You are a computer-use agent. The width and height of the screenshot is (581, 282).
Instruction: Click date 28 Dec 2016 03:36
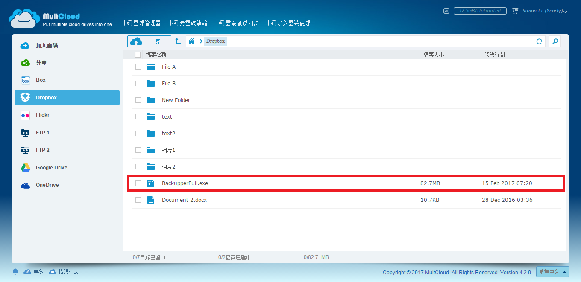pyautogui.click(x=507, y=200)
